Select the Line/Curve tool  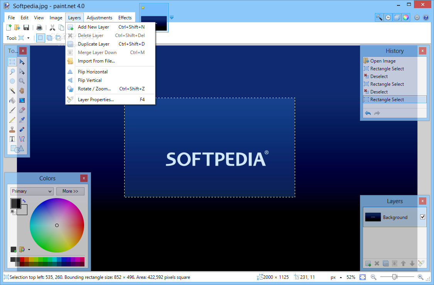point(22,139)
